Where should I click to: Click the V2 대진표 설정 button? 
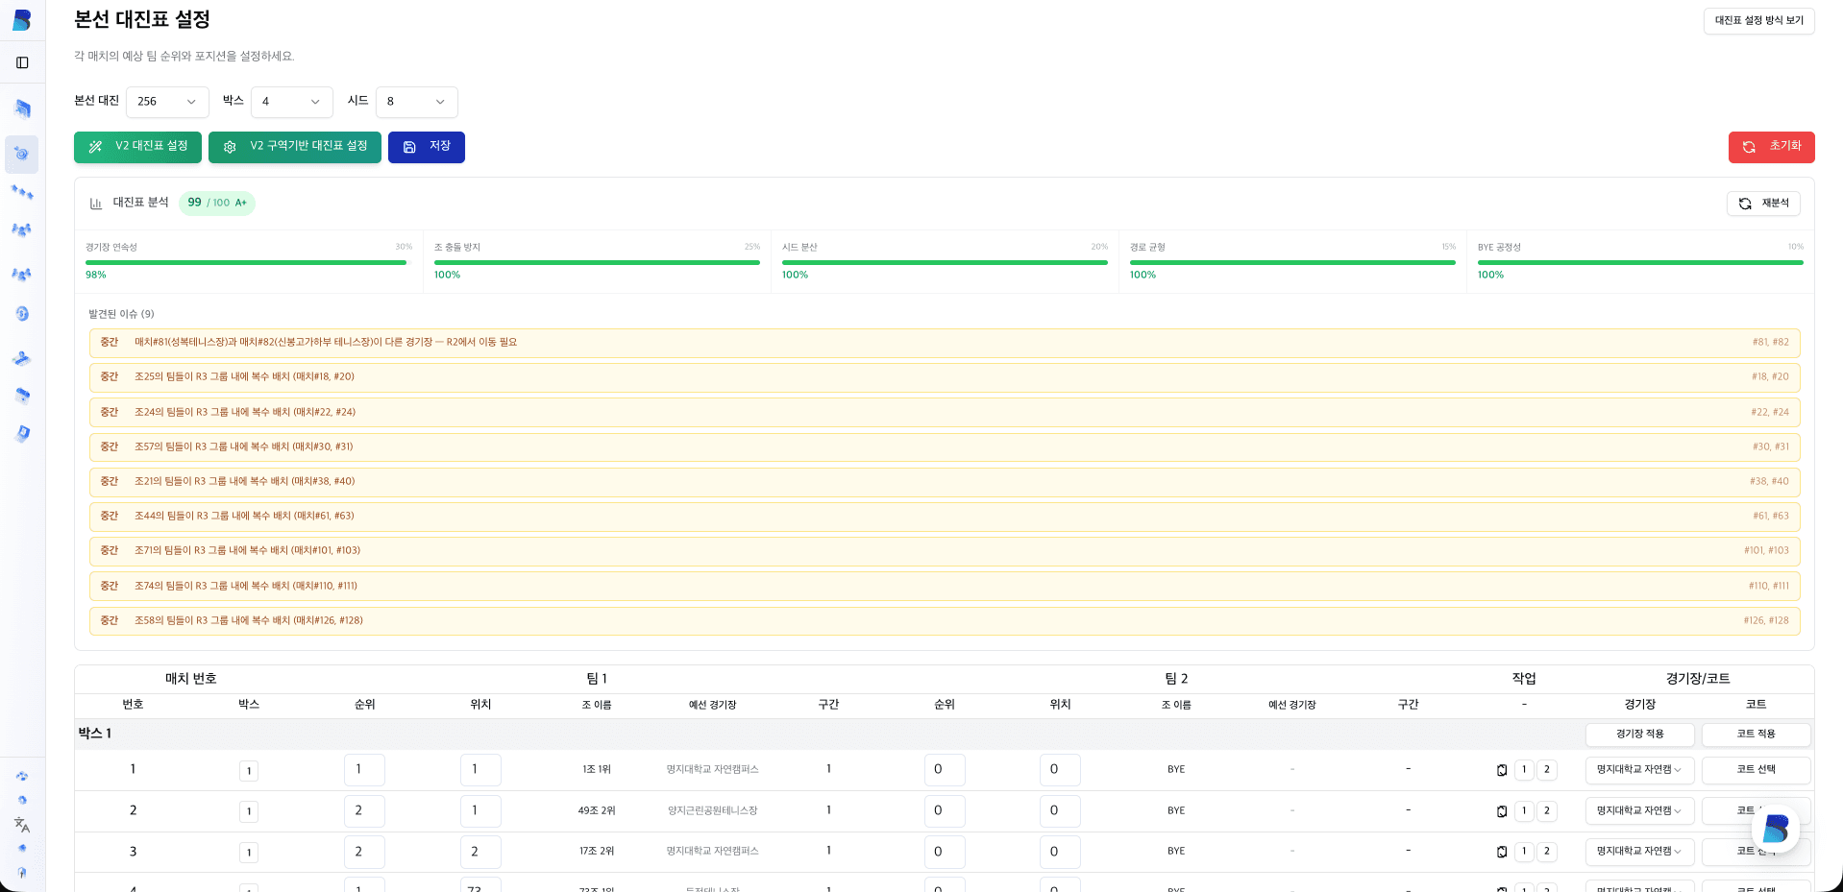tap(137, 147)
